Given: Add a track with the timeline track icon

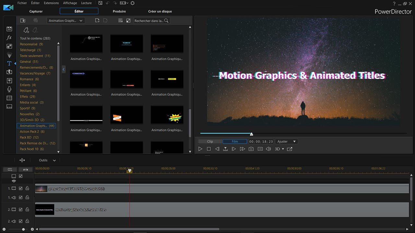Looking at the screenshot, I should click(x=10, y=170).
